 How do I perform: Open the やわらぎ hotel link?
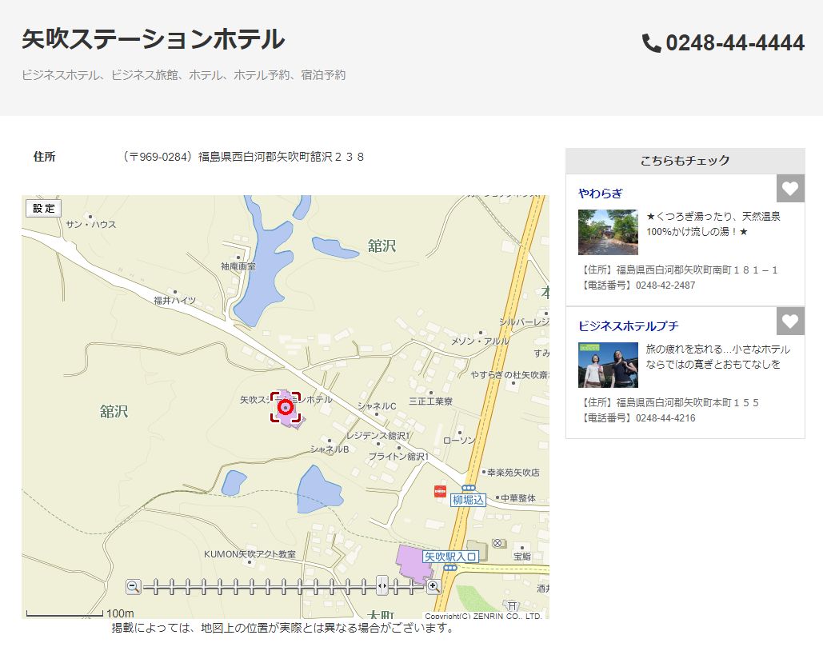pos(600,194)
